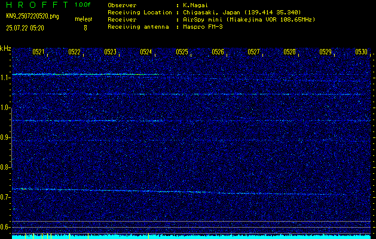Click the bright signal trace just above 1.1 kHz
The width and height of the screenshot is (376, 239).
(x=86, y=75)
